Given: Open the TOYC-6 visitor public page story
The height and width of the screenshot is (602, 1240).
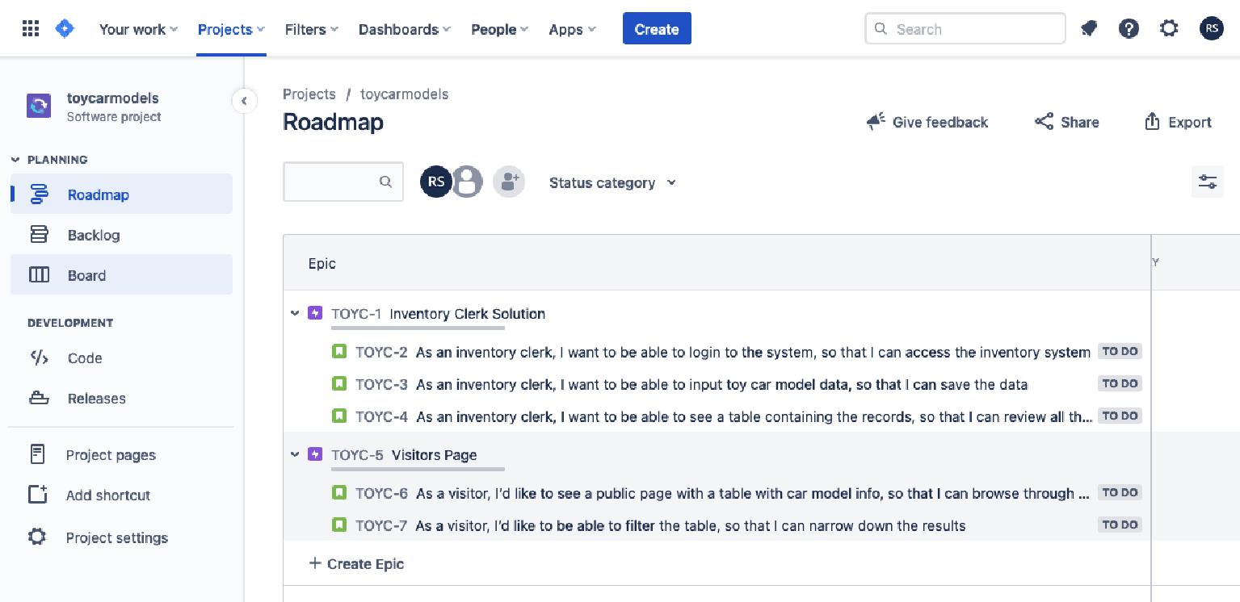Looking at the screenshot, I should tap(753, 493).
